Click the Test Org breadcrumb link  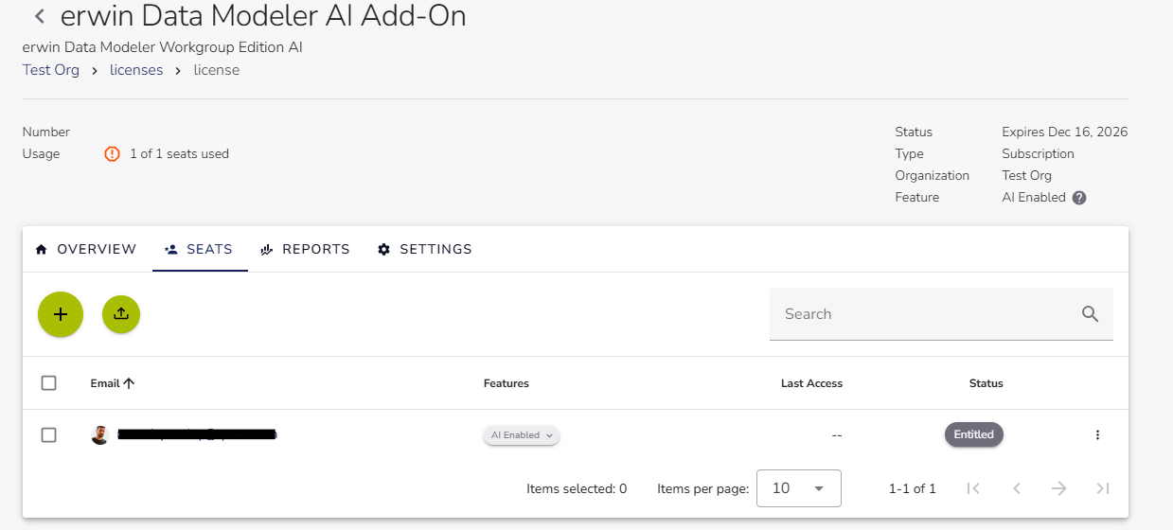[x=51, y=70]
